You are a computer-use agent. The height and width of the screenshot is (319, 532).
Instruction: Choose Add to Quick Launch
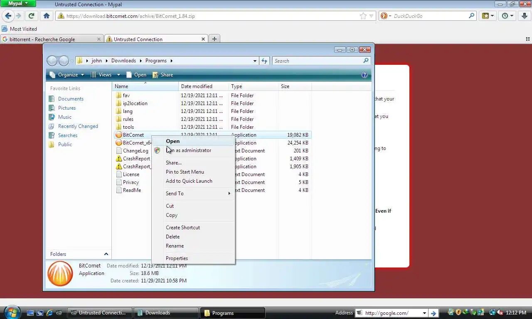[x=193, y=181]
